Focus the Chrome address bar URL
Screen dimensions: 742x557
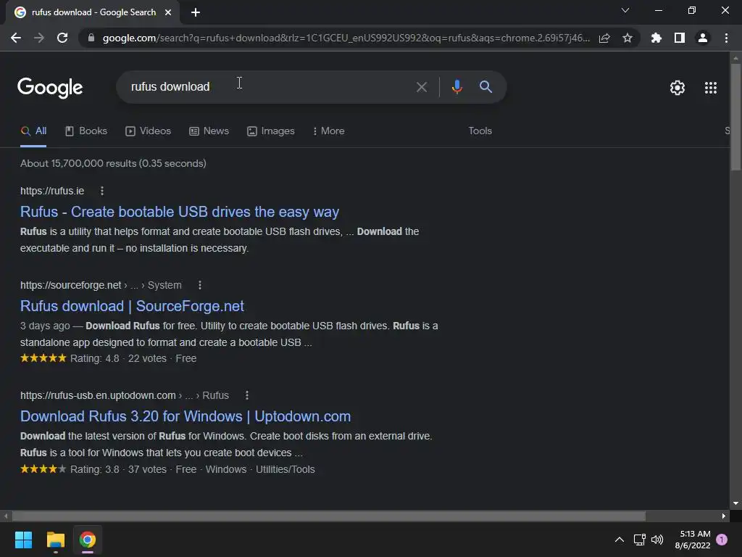(x=346, y=38)
